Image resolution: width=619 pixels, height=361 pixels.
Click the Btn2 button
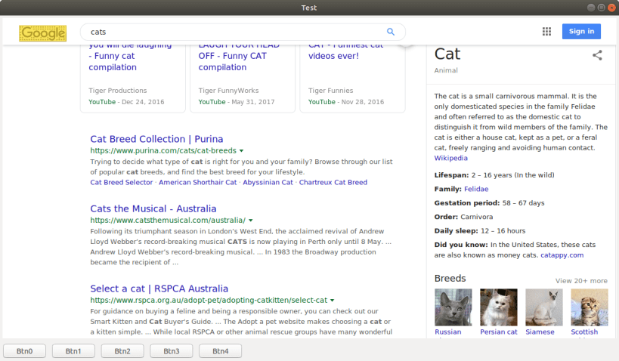point(122,351)
